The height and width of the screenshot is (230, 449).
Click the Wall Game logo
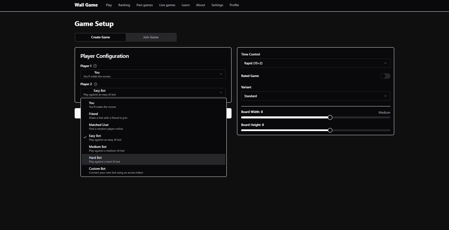[x=86, y=5]
